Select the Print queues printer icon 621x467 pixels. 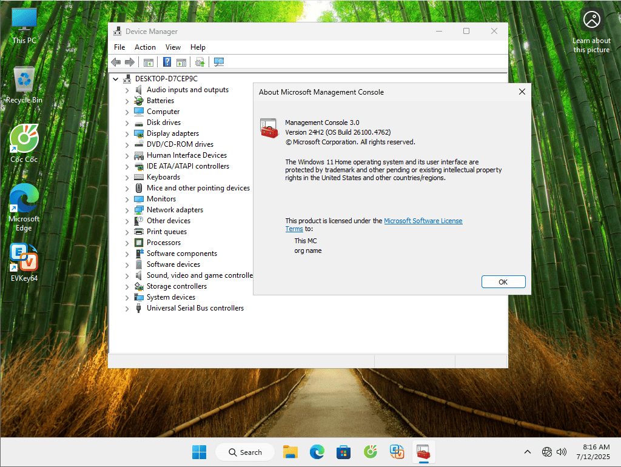pyautogui.click(x=139, y=231)
